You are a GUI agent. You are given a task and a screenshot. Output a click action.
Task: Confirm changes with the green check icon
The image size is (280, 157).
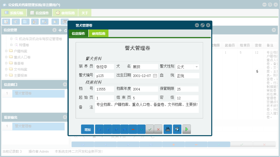point(150,129)
